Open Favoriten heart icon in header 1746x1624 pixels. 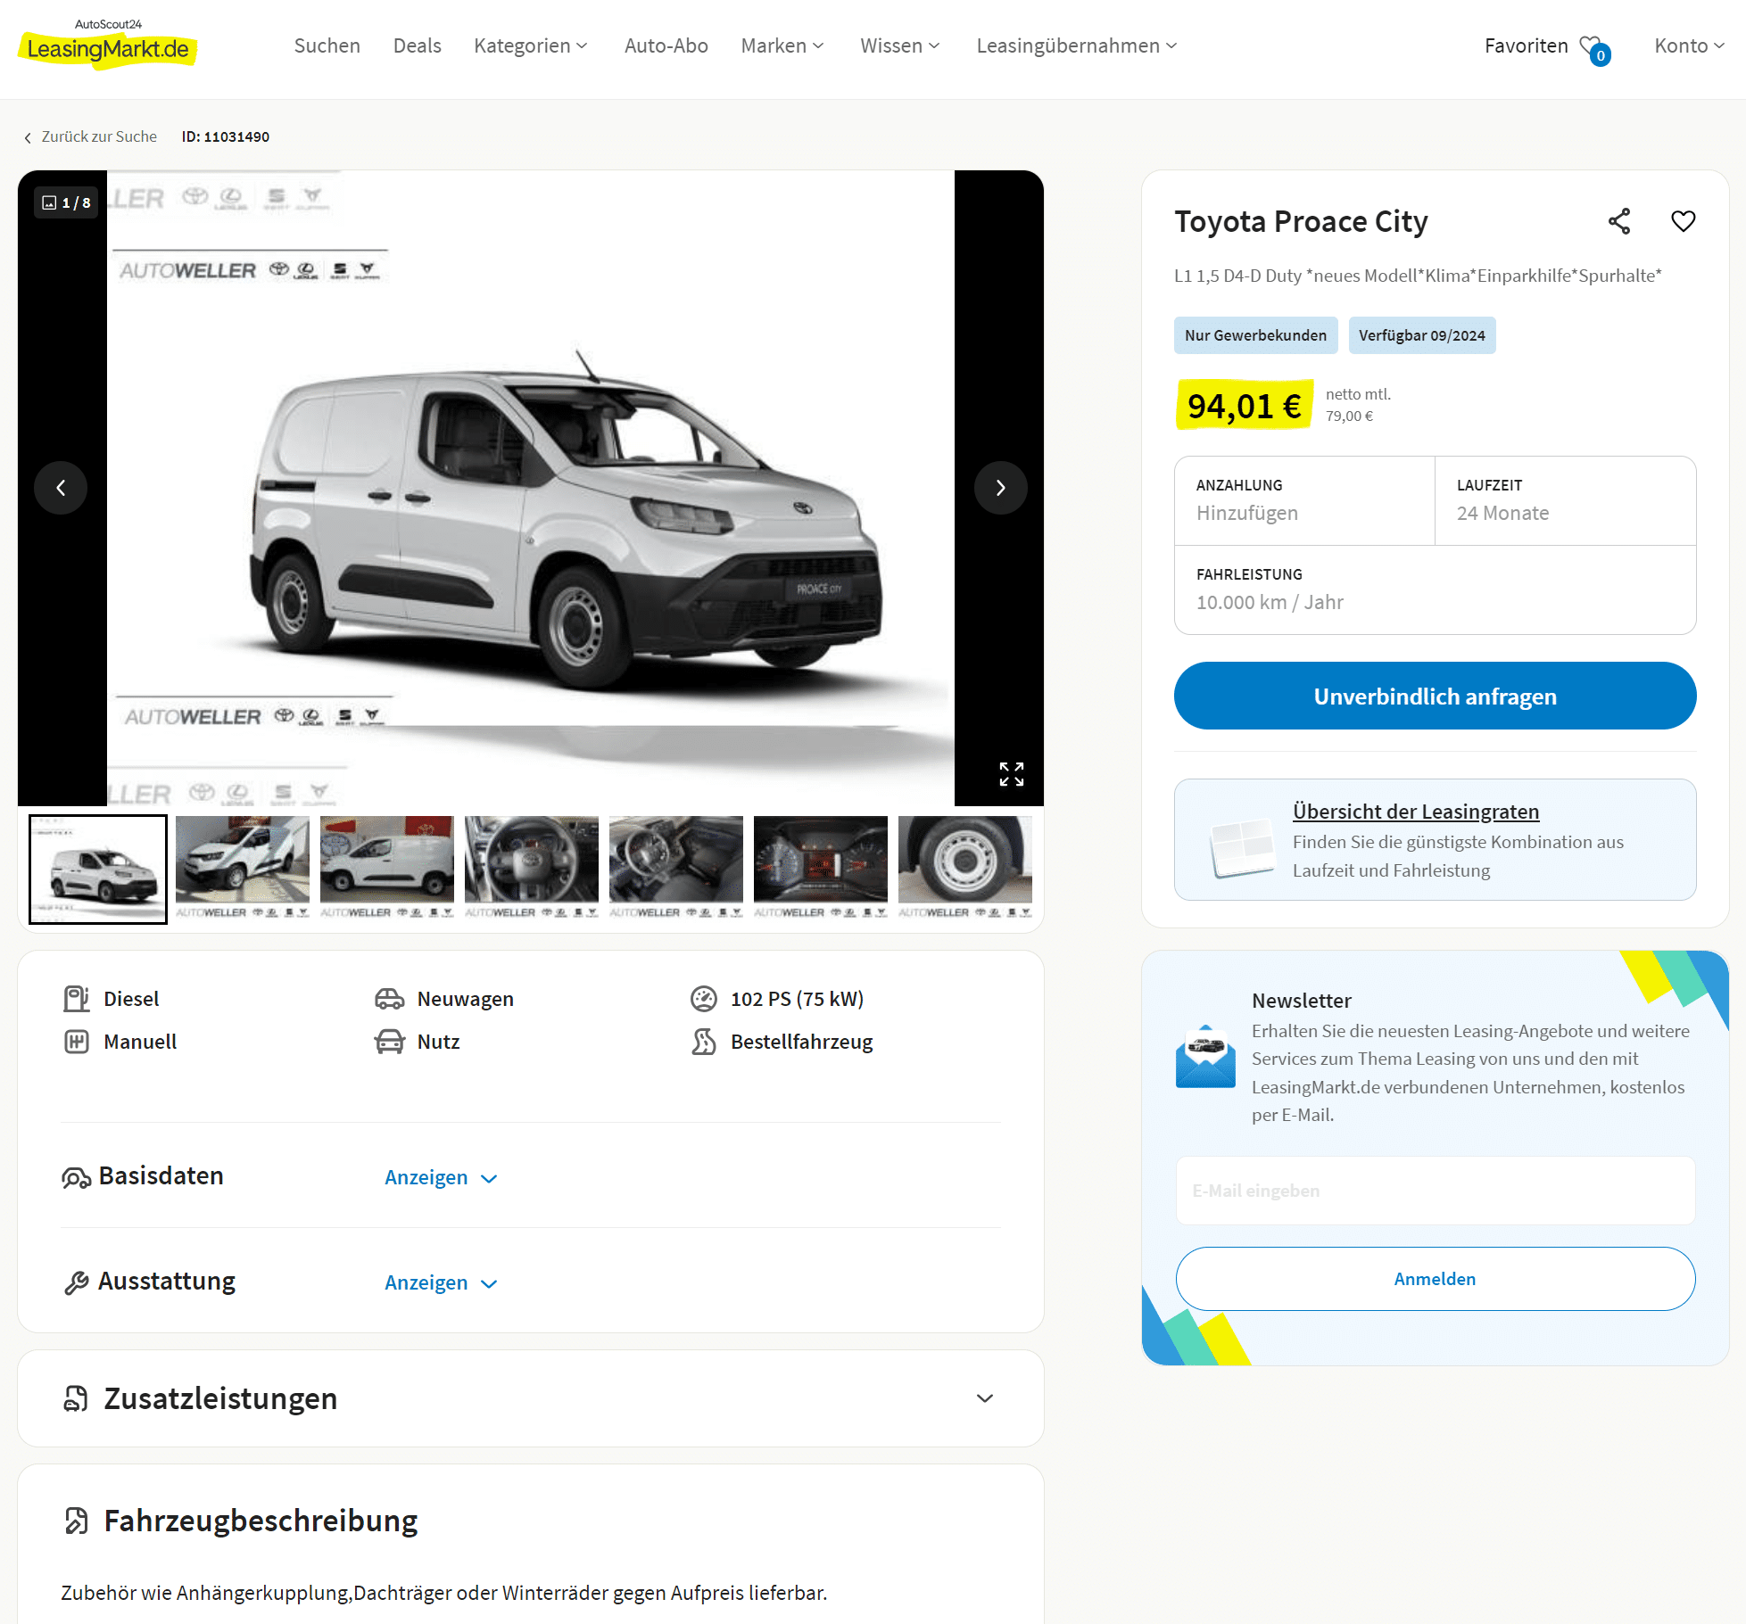coord(1594,49)
